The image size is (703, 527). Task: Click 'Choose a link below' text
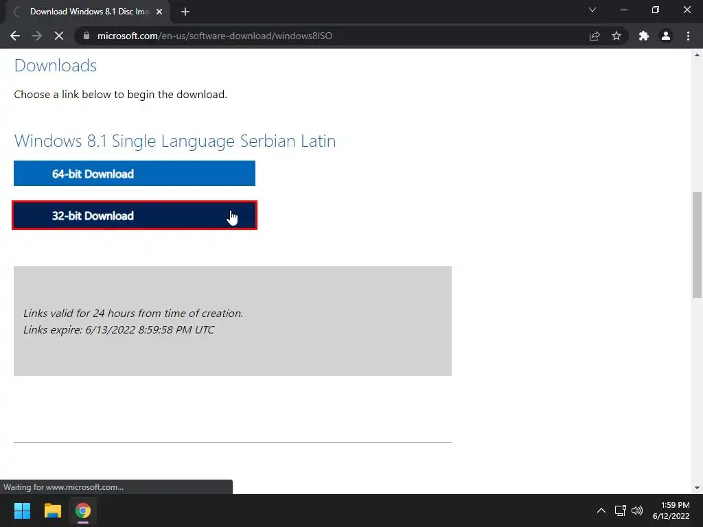coord(121,95)
